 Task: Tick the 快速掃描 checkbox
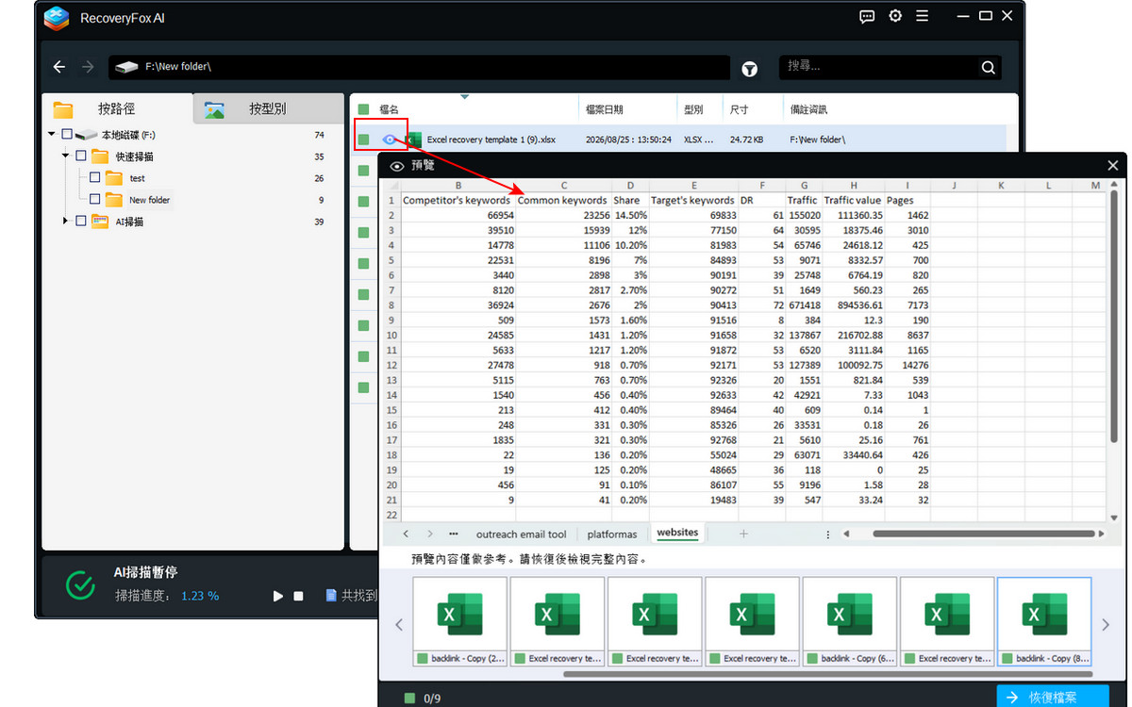coord(80,156)
